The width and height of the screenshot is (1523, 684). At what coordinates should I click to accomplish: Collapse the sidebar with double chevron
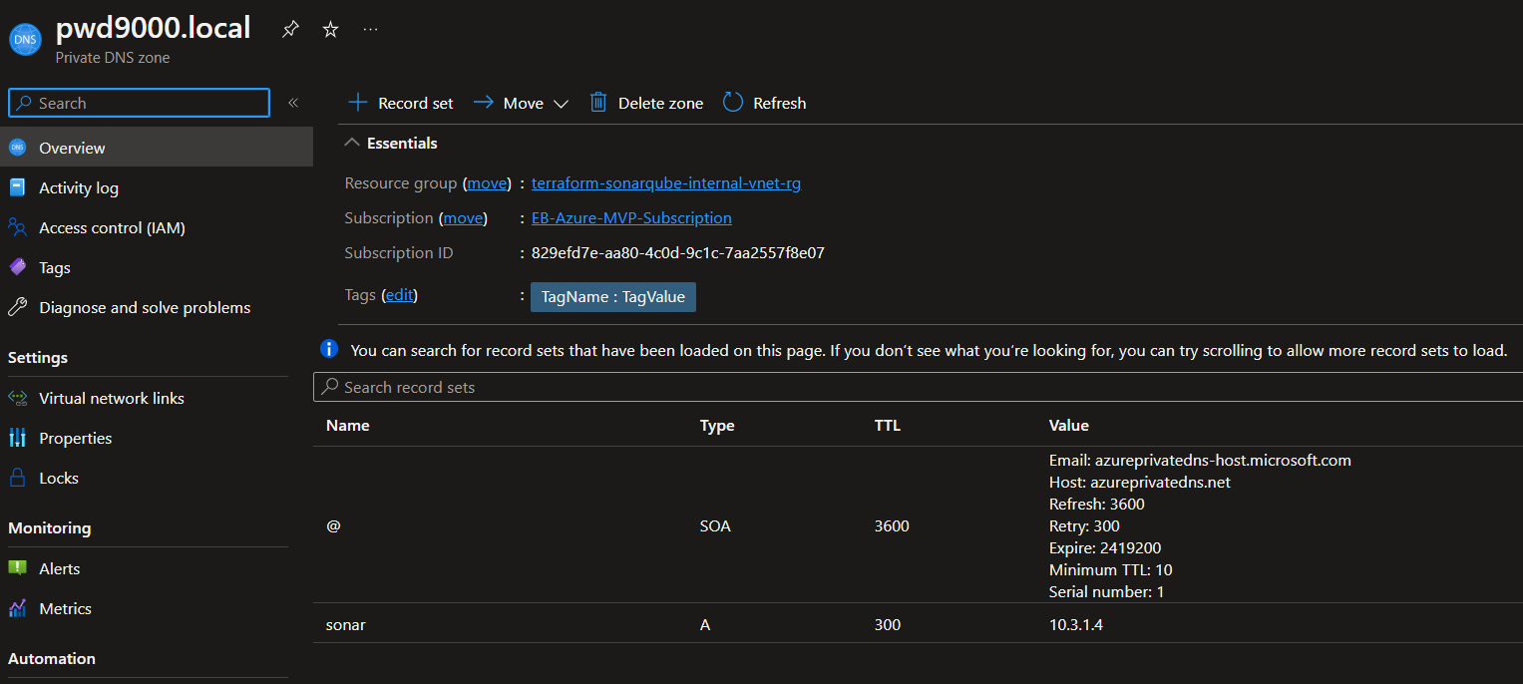(x=293, y=103)
